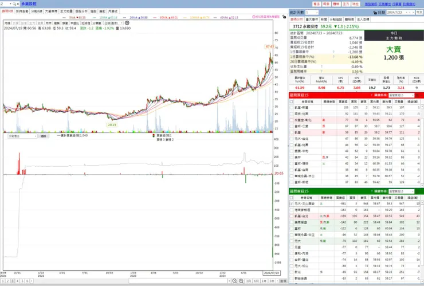
Task: Switch to the 主力地圖 tab
Action: 66,11
